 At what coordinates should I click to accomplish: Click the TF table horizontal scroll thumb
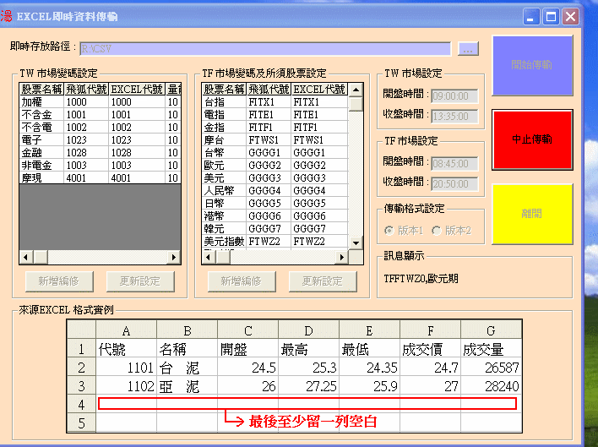point(223,257)
